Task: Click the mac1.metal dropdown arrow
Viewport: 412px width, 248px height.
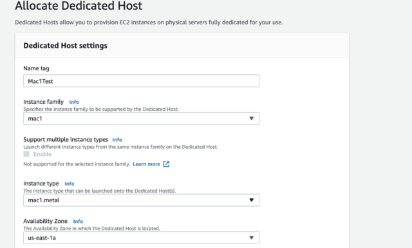Action: point(252,200)
